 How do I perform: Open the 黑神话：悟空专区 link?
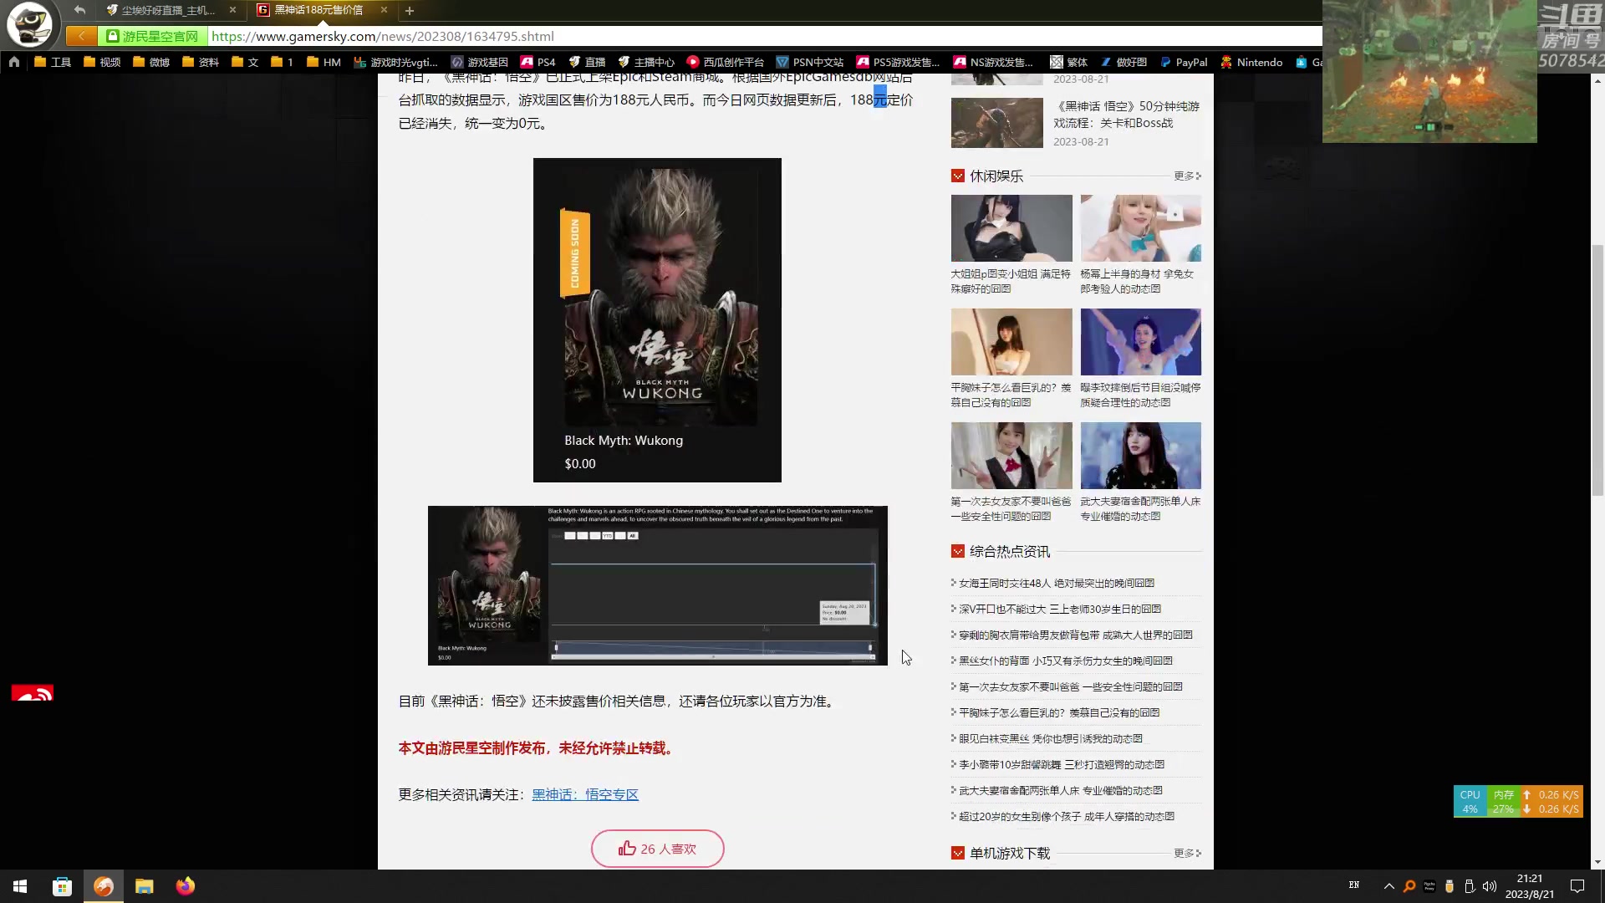(585, 794)
